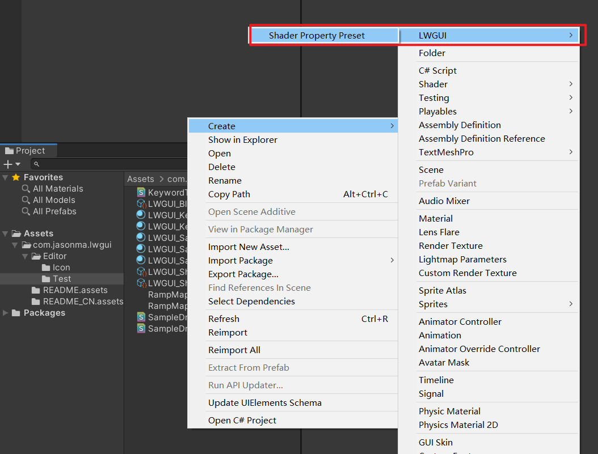Click the Project panel search field

click(108, 164)
